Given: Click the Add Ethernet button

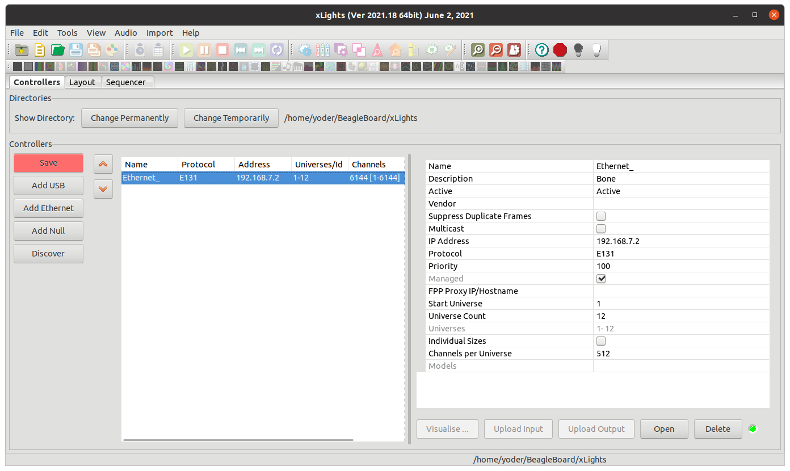Looking at the screenshot, I should click(x=48, y=208).
